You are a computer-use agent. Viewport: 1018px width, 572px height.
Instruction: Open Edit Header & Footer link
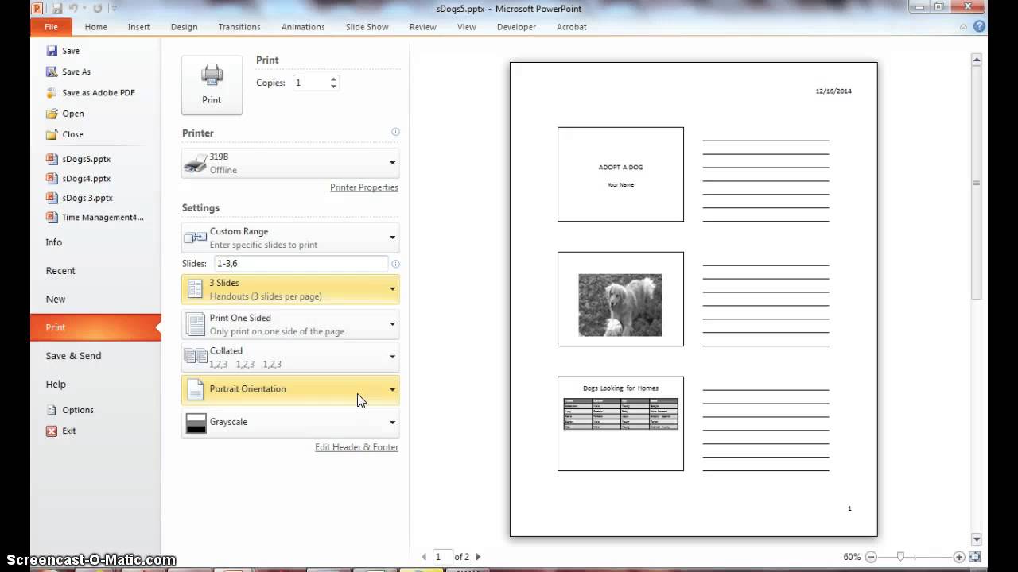tap(356, 447)
